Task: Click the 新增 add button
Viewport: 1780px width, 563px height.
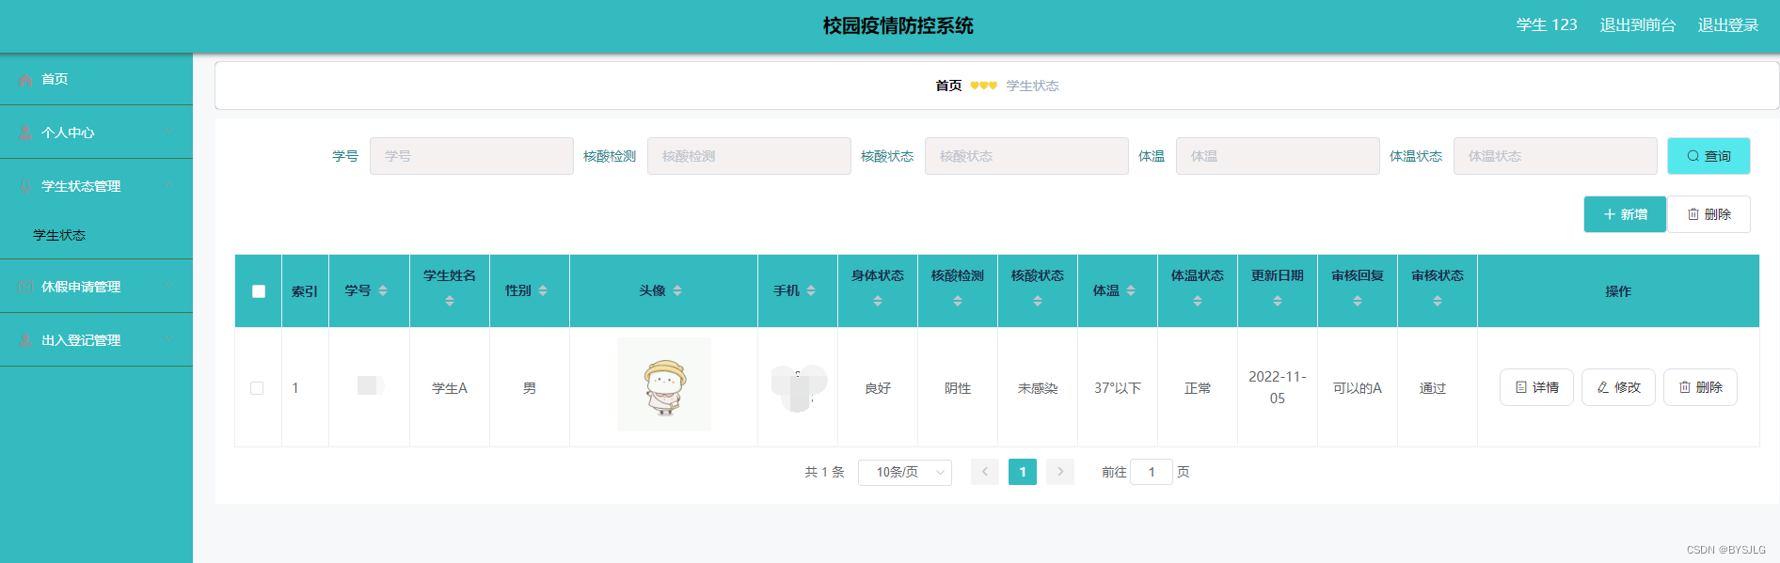Action: (1625, 214)
